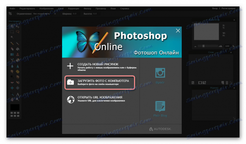
Task: Open the Ограничение constraint dropdown
Action: (x=45, y=14)
